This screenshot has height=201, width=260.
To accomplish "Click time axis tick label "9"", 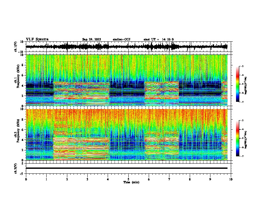I will point(210,179).
